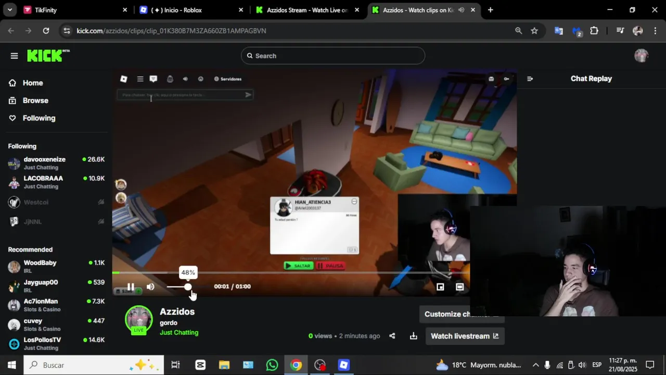Click the Kick logo
This screenshot has width=666, height=375.
coord(48,55)
